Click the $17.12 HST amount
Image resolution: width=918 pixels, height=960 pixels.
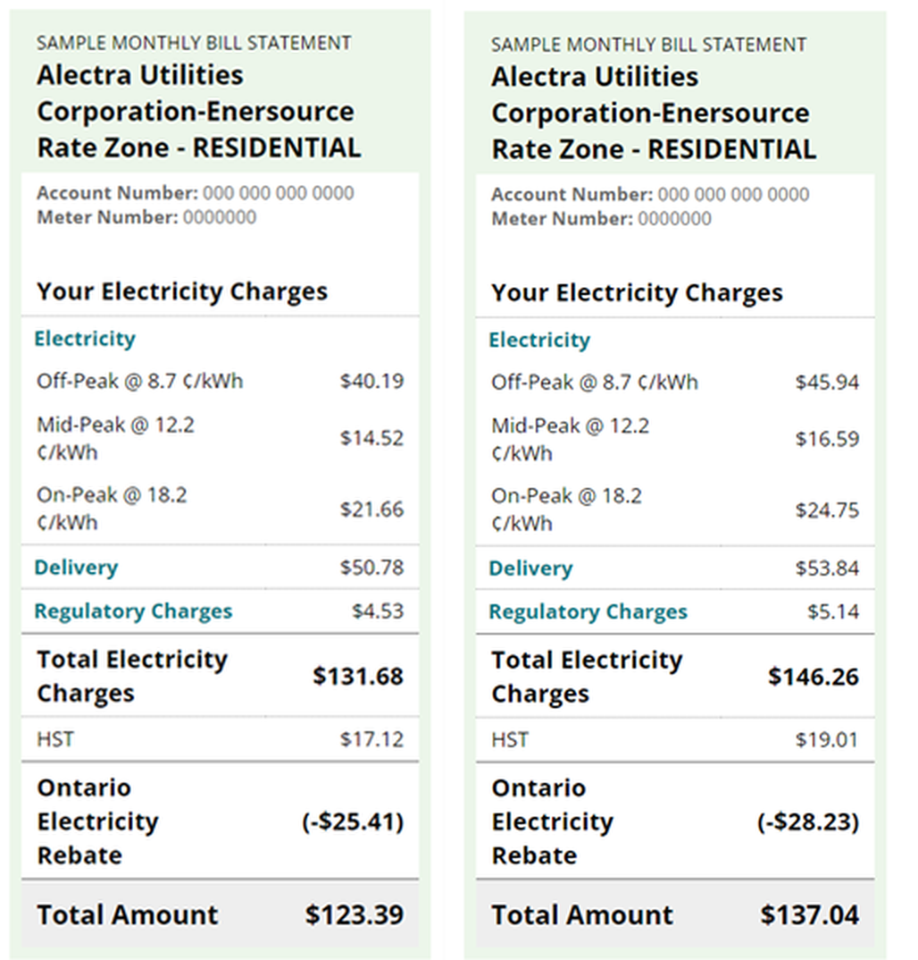coord(371,739)
